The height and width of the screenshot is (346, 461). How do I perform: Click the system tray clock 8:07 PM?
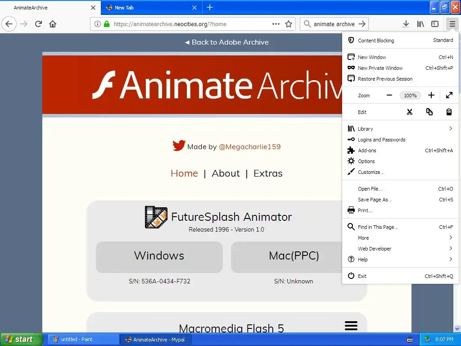click(444, 339)
